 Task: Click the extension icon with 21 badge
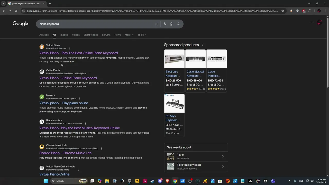coord(304,11)
